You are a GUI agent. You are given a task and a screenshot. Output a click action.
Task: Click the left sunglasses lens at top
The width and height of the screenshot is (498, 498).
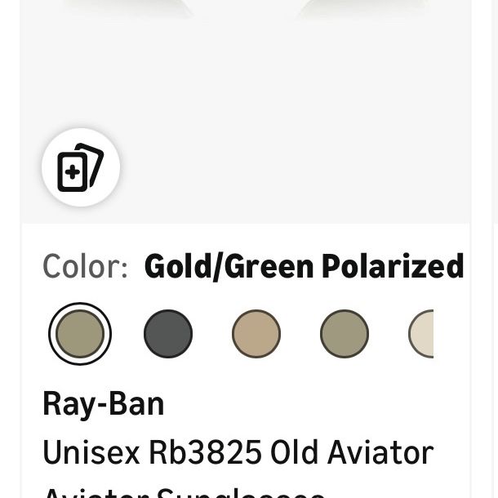127,8
